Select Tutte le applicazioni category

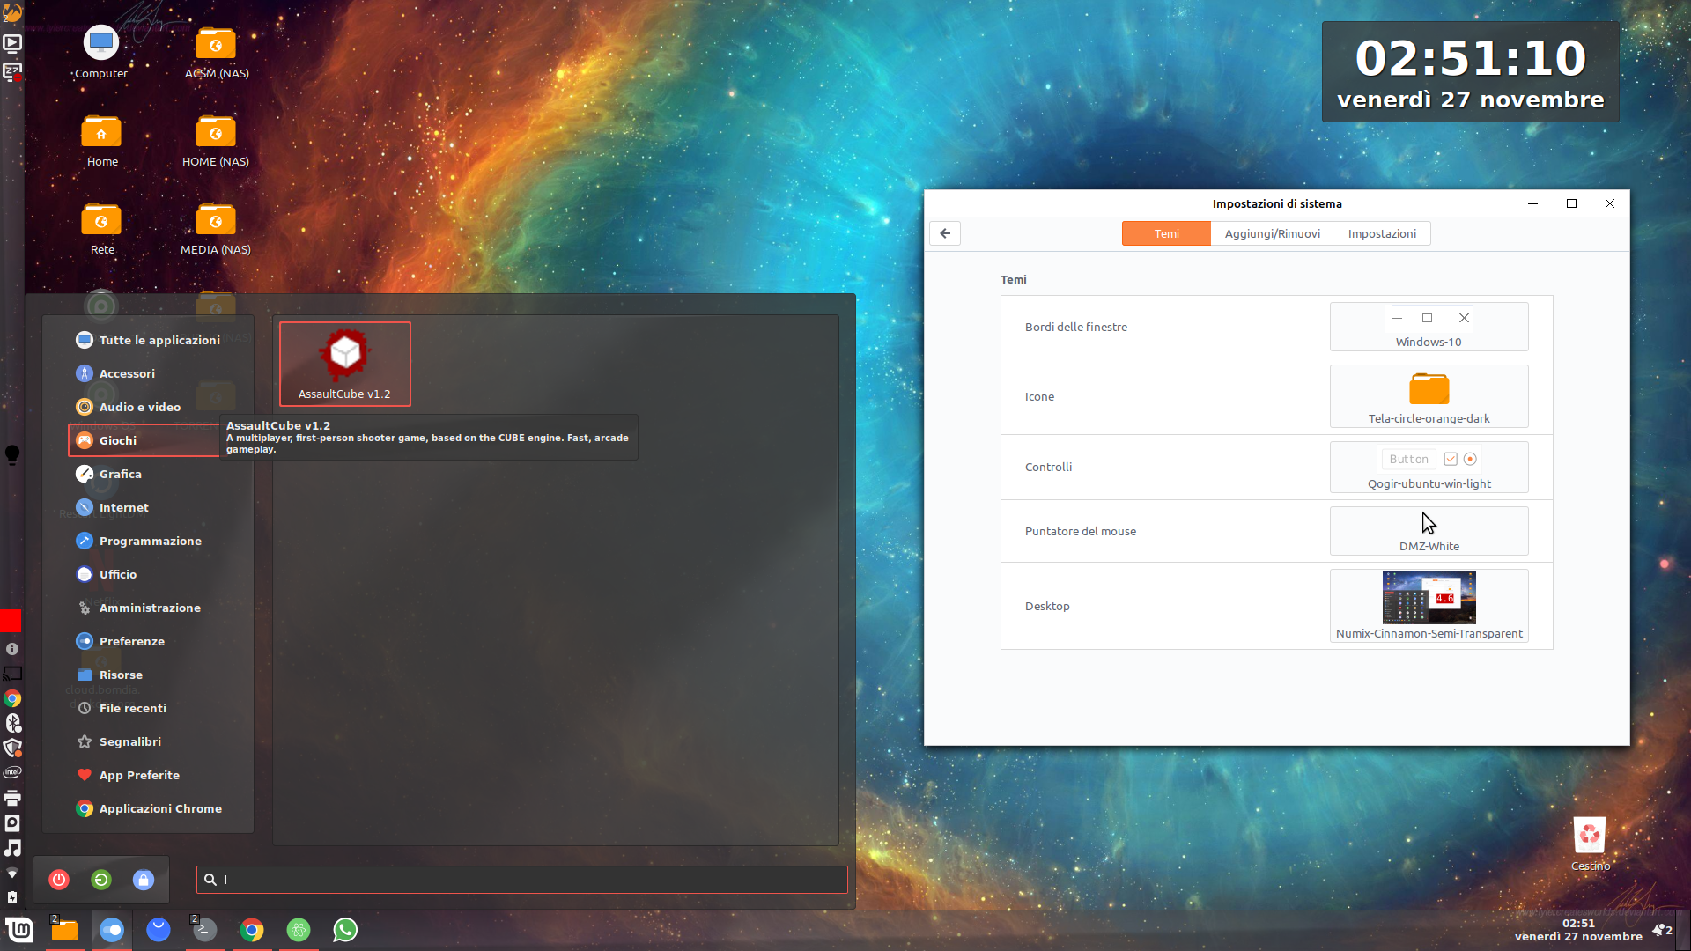(x=159, y=340)
